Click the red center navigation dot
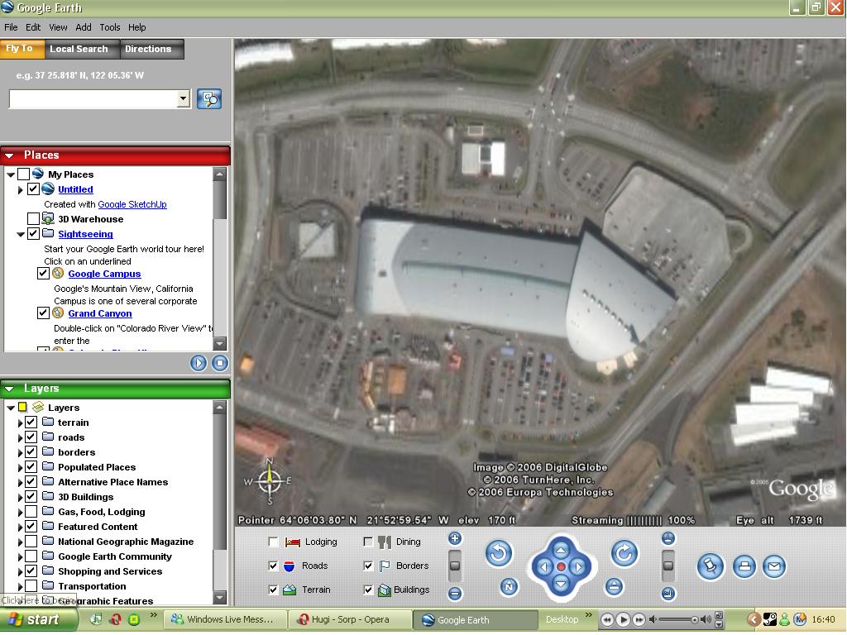The height and width of the screenshot is (635, 847). click(562, 567)
